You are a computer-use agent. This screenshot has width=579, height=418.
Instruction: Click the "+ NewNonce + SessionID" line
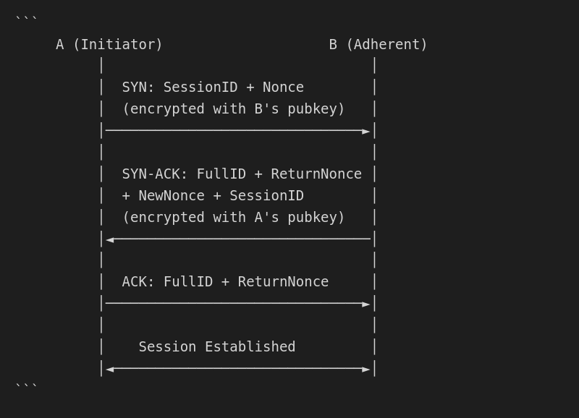click(x=213, y=196)
